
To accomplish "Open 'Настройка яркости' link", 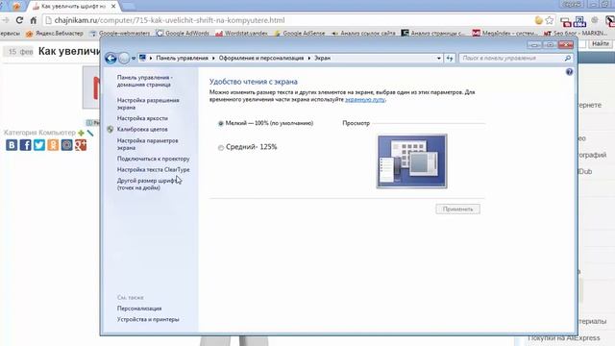I will (x=142, y=118).
